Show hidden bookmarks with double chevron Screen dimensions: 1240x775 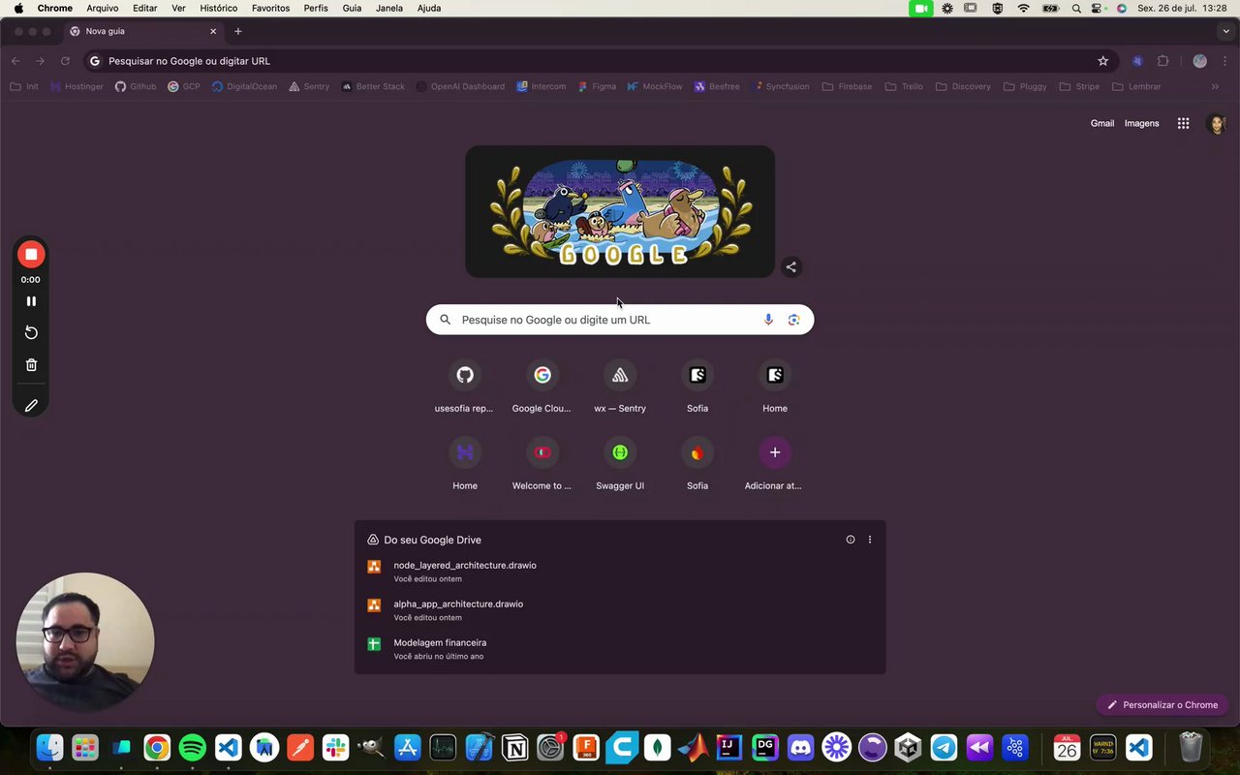[1215, 86]
